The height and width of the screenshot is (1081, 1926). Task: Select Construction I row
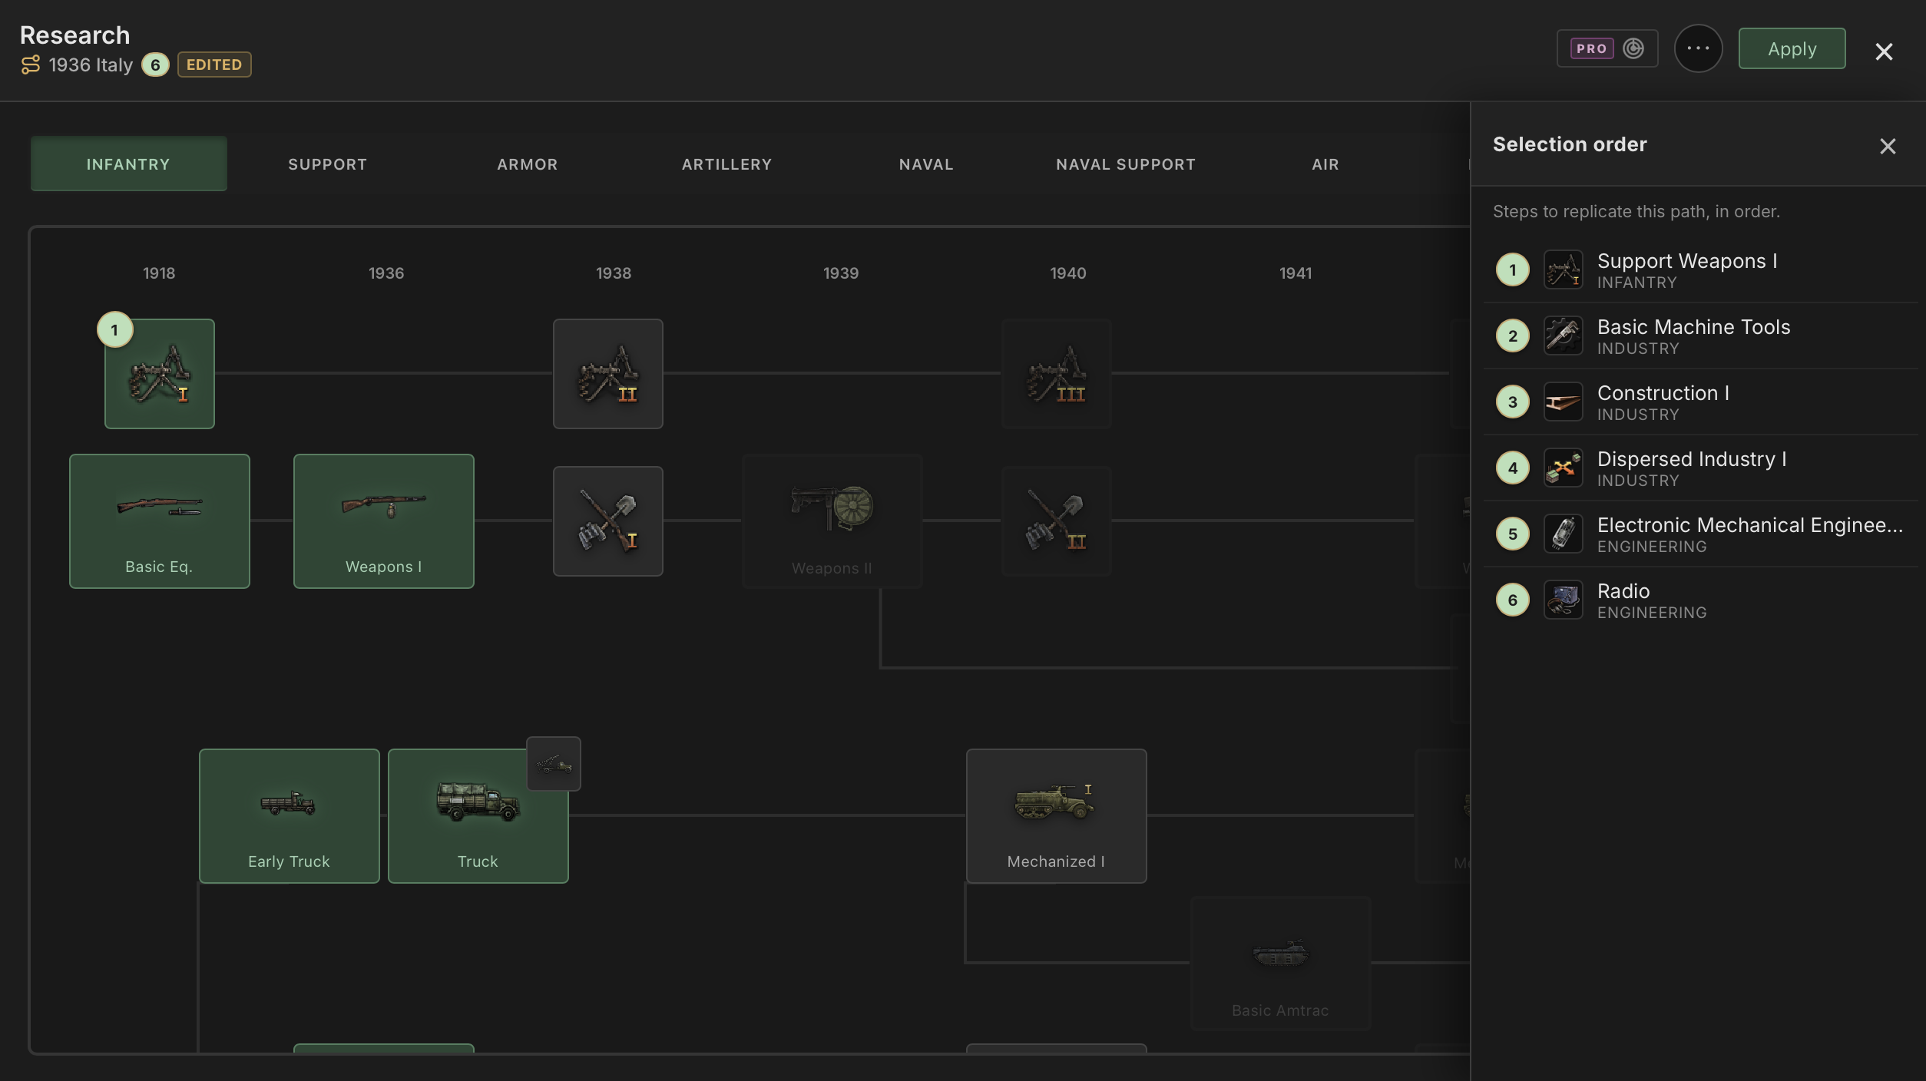click(x=1700, y=402)
